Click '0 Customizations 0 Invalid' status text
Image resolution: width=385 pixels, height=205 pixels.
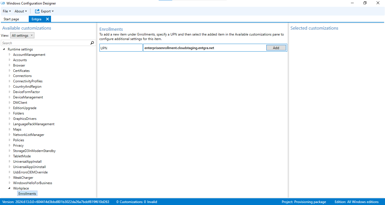[x=137, y=202]
